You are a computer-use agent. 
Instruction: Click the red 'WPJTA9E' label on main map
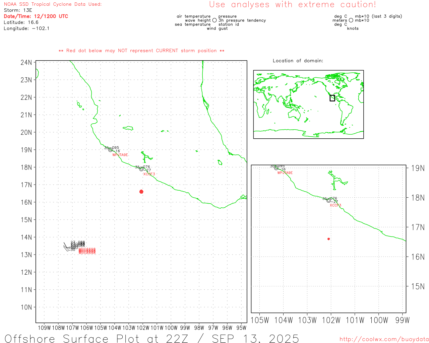120,155
